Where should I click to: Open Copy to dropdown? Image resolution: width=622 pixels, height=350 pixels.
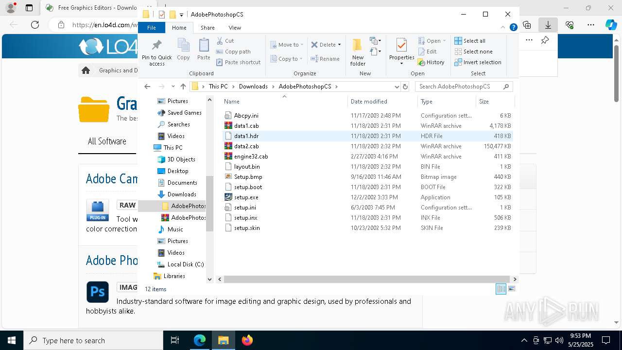287,59
